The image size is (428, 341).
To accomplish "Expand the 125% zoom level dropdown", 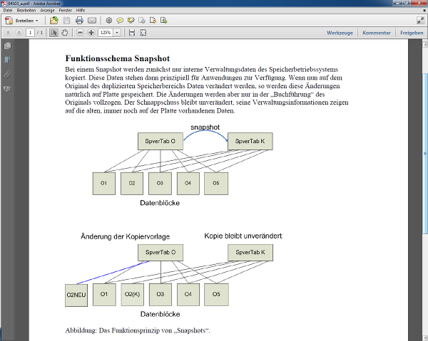I will click(117, 33).
